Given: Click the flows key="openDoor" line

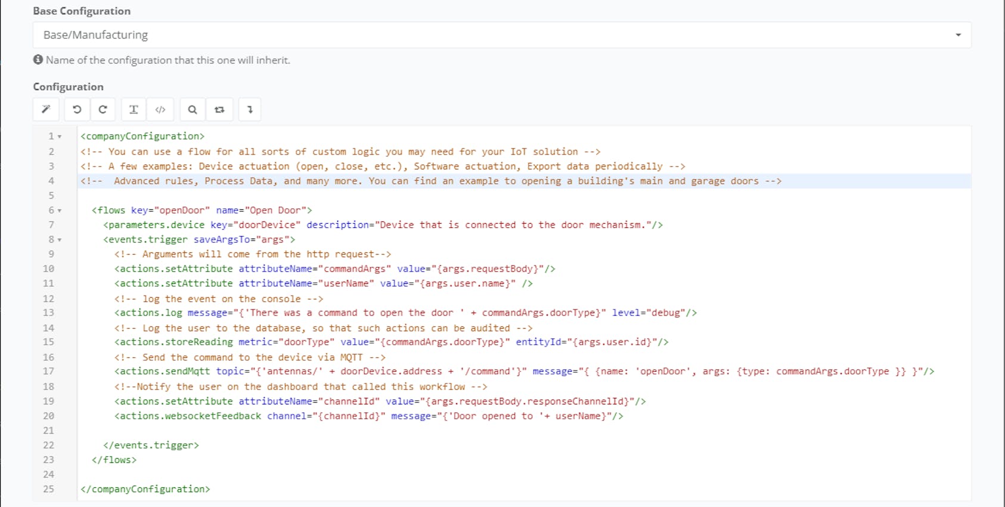Looking at the screenshot, I should pyautogui.click(x=202, y=211).
